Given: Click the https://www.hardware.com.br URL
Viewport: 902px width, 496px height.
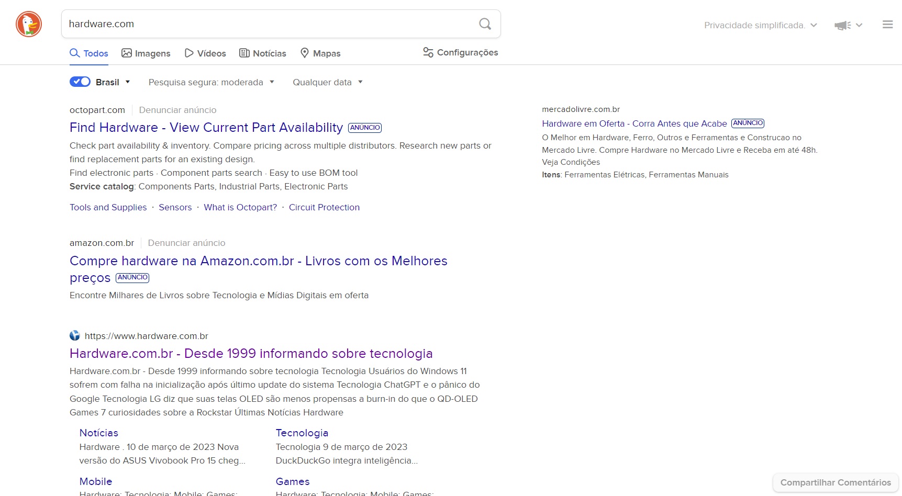Looking at the screenshot, I should point(147,336).
